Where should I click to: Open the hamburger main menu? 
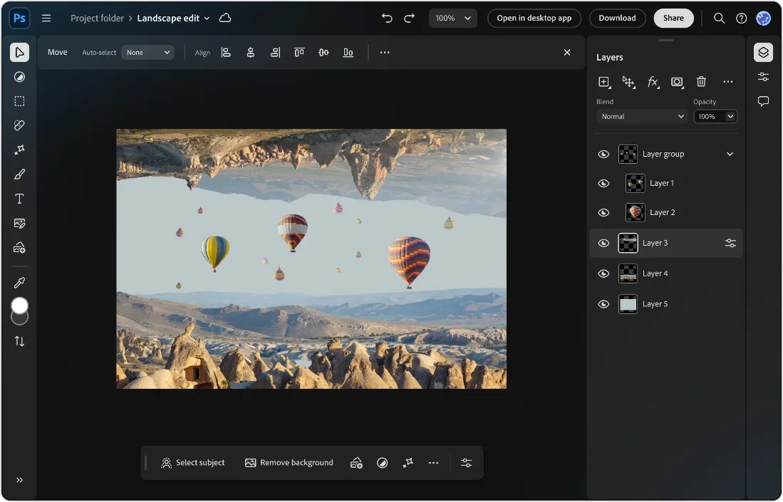click(x=46, y=19)
